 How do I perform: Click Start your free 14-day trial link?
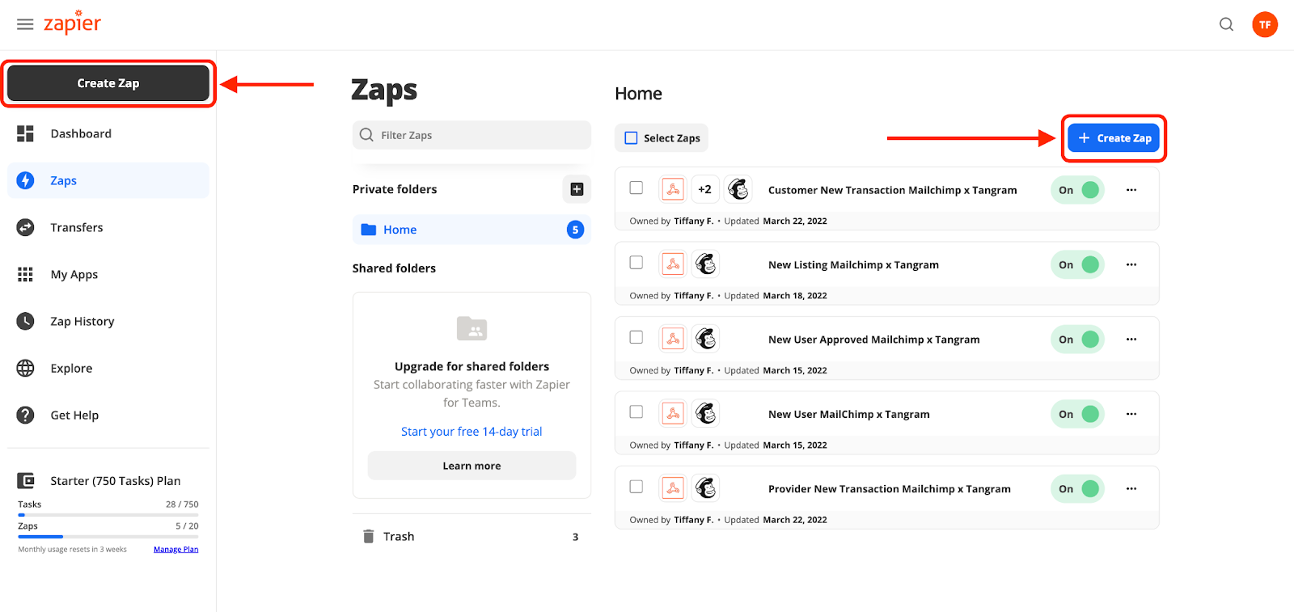point(472,432)
